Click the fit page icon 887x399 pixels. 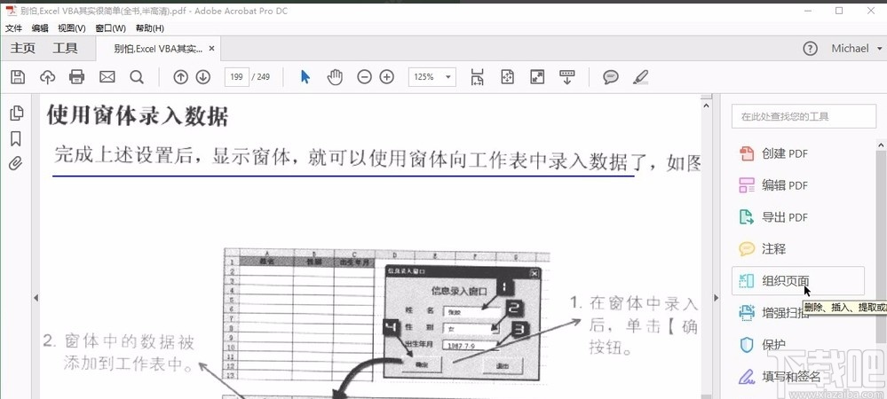point(507,77)
